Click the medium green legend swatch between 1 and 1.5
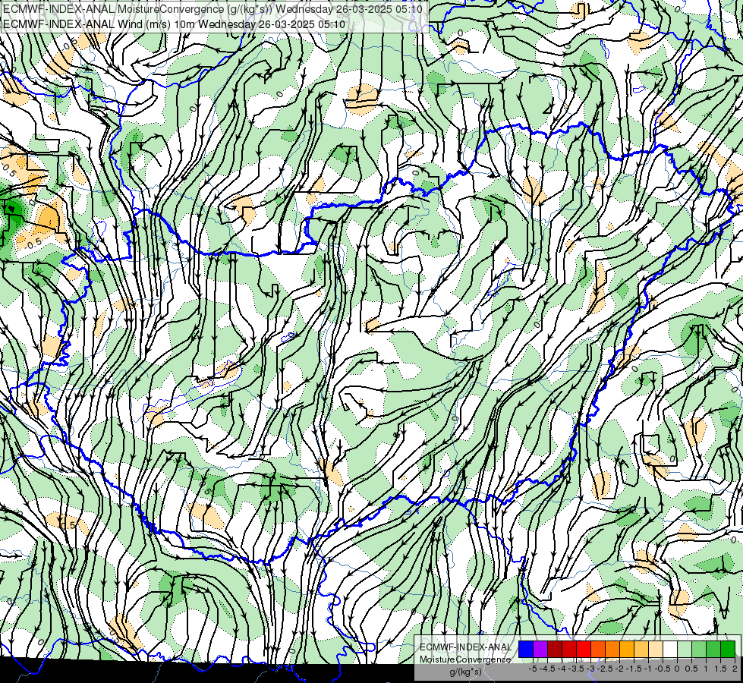The height and width of the screenshot is (683, 743). coord(713,649)
